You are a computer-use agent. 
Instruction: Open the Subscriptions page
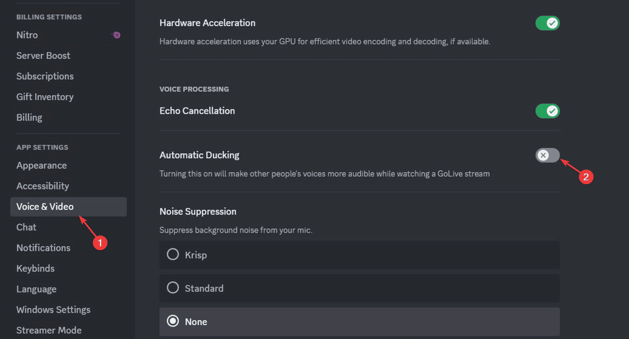coord(45,76)
